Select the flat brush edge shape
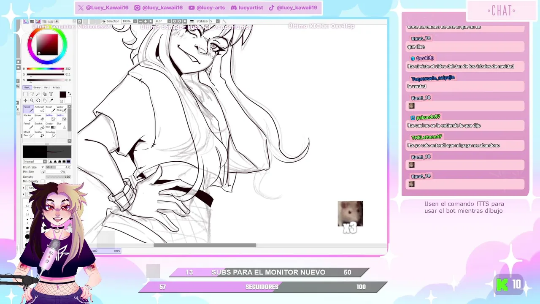540x304 pixels. (68, 161)
